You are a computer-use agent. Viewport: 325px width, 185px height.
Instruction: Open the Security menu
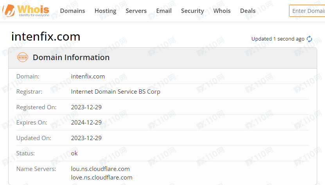point(192,11)
